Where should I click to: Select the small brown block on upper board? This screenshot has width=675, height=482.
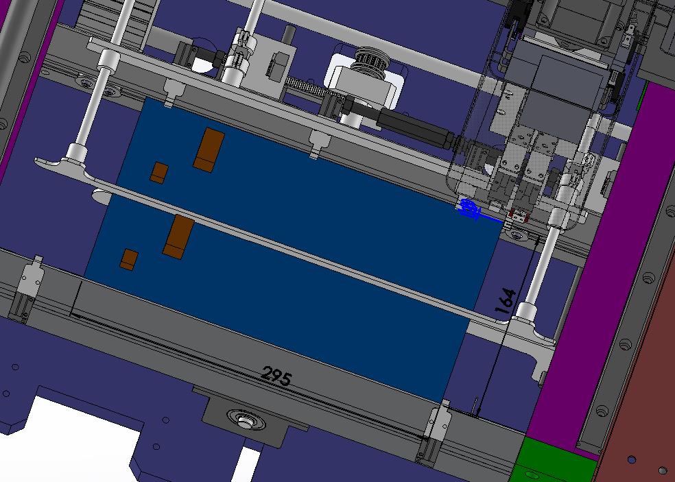pos(159,173)
